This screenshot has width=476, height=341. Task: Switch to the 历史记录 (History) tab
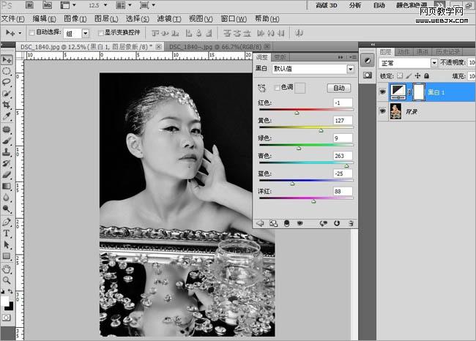click(447, 52)
